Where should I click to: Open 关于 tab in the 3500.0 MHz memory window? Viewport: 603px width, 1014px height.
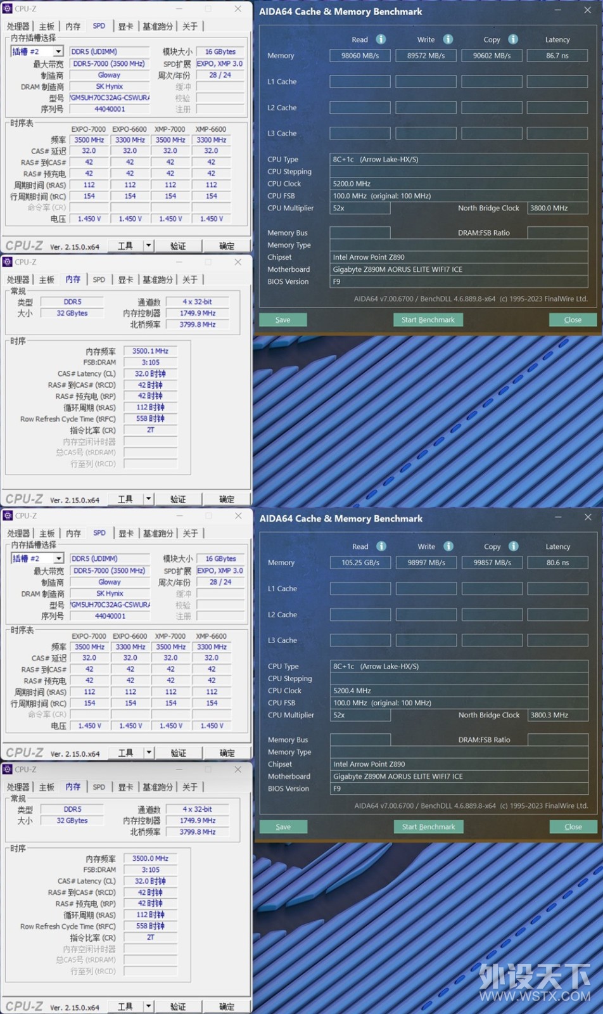[x=190, y=787]
